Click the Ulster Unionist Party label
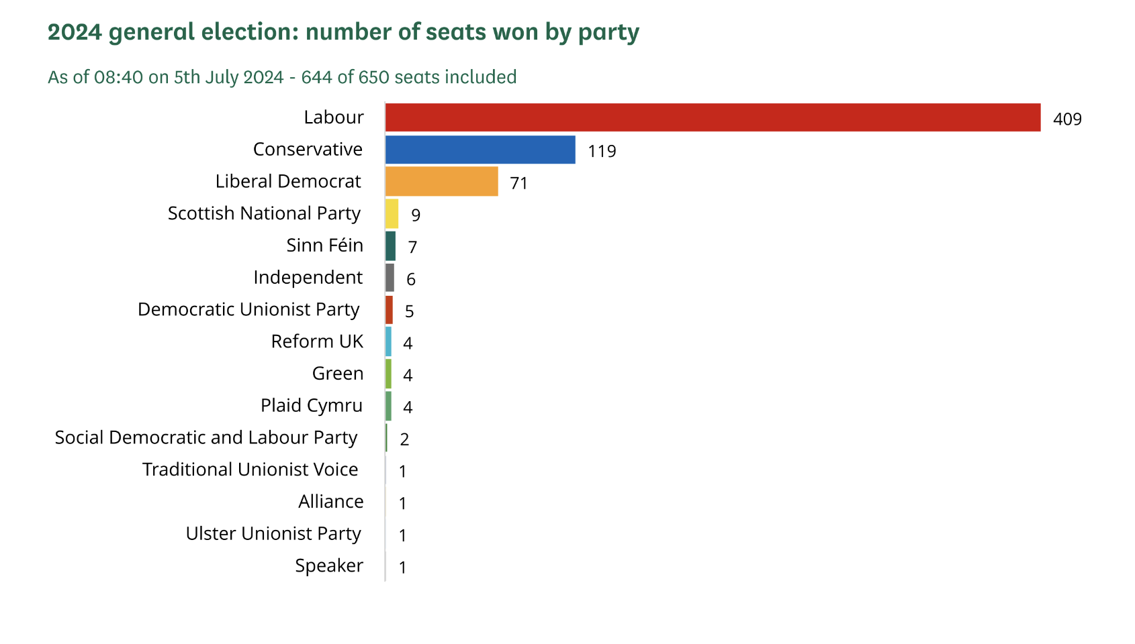Screen dimensions: 1135x644 click(x=273, y=534)
